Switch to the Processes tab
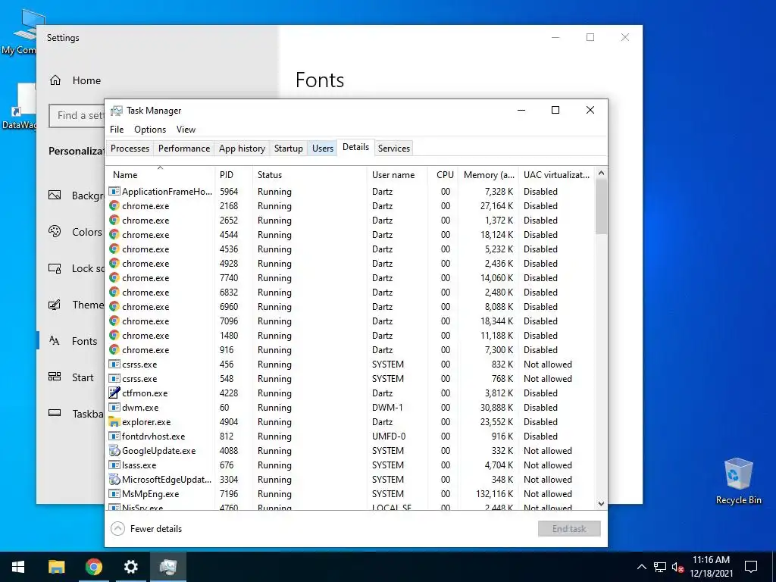The width and height of the screenshot is (776, 582). tap(130, 149)
